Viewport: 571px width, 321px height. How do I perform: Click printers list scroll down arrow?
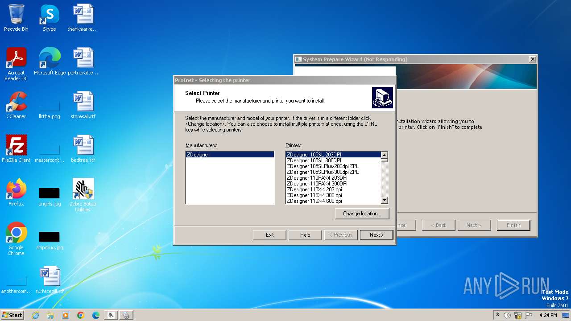point(384,201)
